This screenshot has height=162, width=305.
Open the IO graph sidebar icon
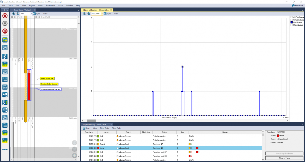coord(5,140)
